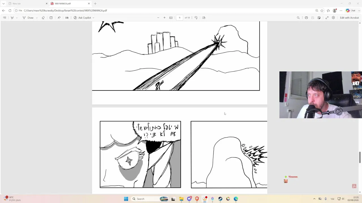Open File Explorer from the taskbar
Screen dimensions: 362x203
pyautogui.click(x=181, y=199)
